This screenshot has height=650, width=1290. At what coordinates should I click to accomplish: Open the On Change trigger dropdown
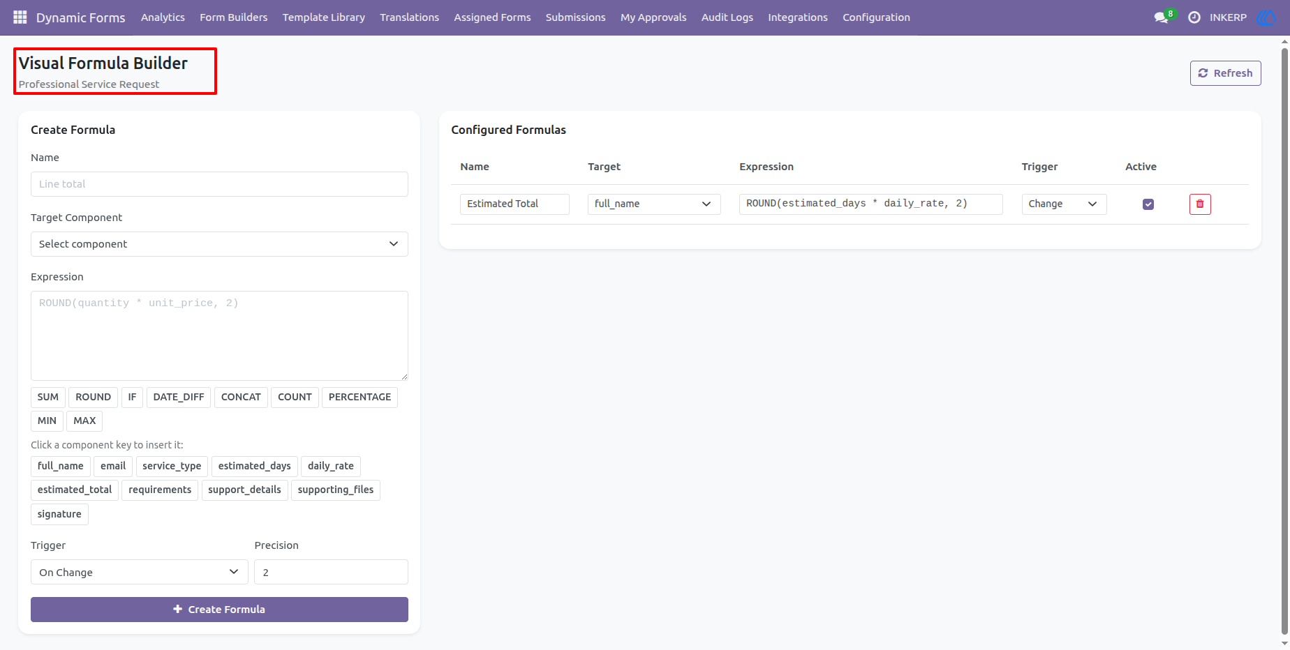tap(140, 572)
